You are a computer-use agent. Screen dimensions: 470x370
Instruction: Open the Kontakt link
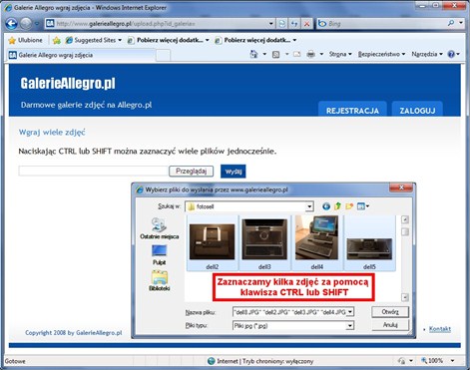pyautogui.click(x=440, y=329)
